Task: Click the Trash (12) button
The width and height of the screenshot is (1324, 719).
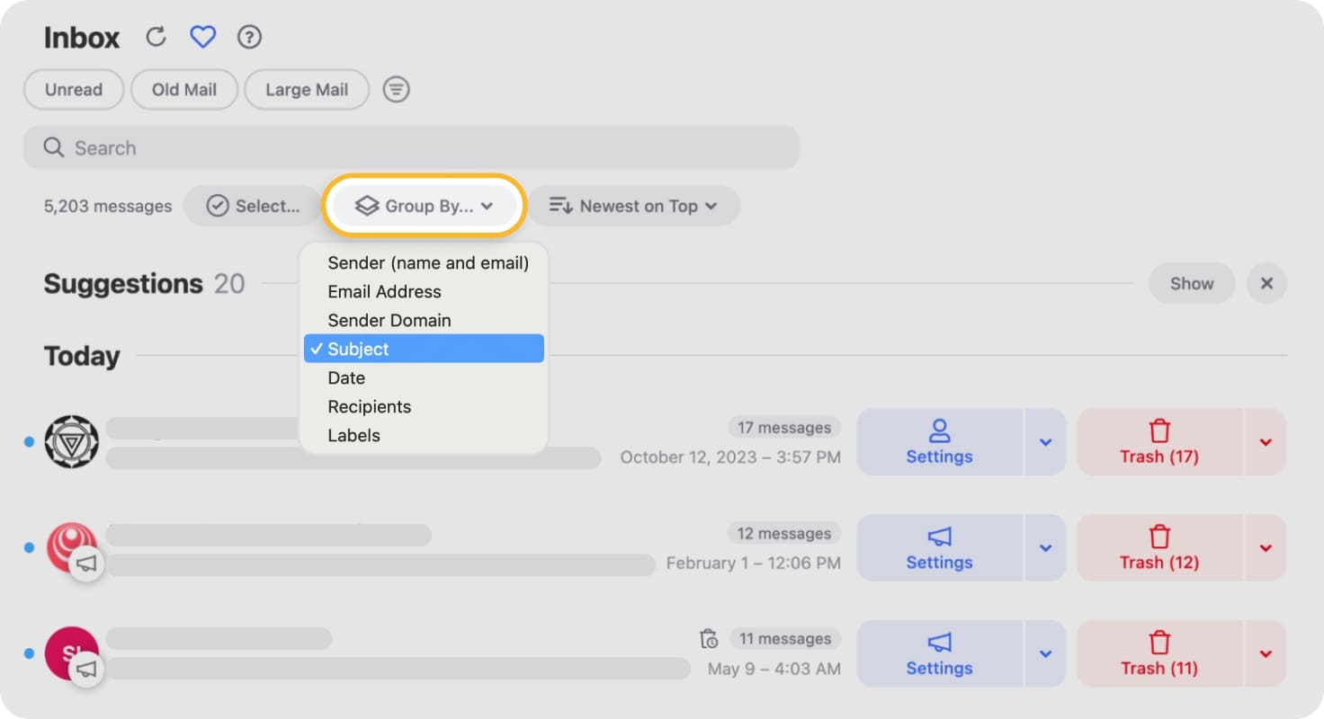Action: [1158, 548]
